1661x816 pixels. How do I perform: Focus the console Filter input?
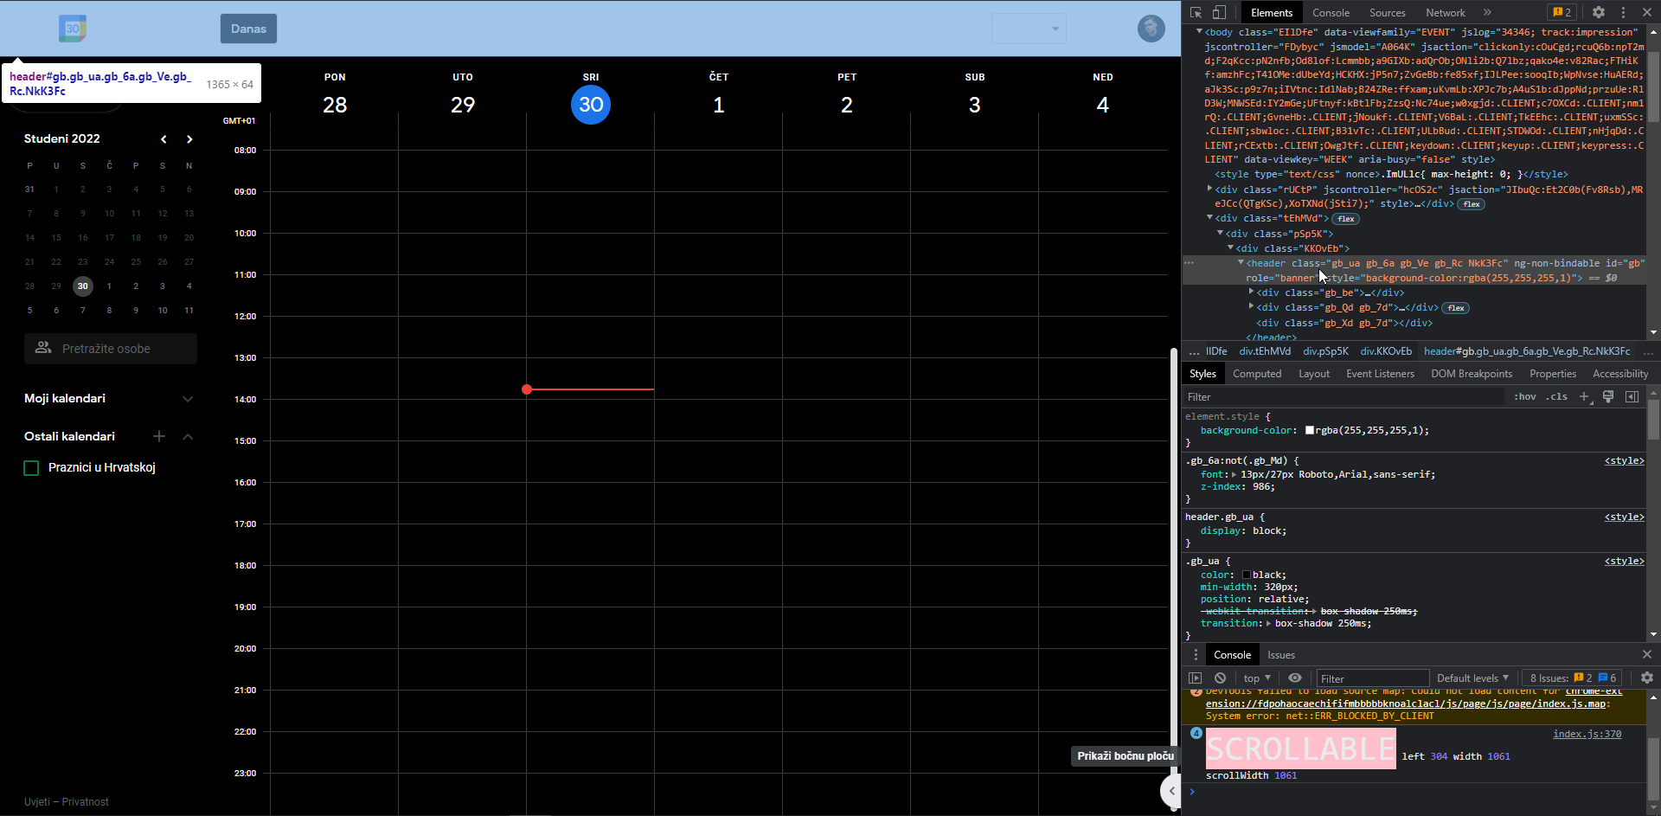[x=1372, y=678]
